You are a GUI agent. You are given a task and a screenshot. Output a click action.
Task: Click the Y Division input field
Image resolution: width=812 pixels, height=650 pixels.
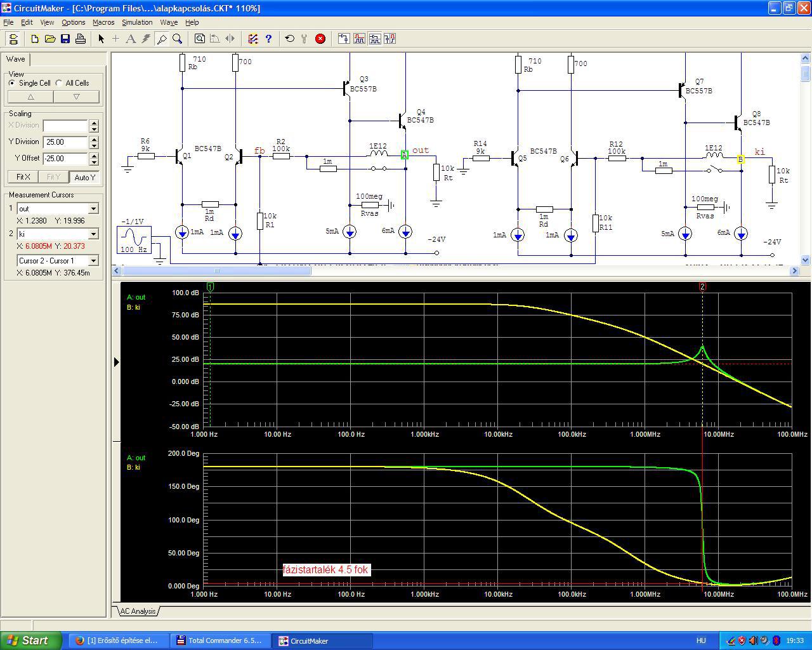(x=65, y=142)
